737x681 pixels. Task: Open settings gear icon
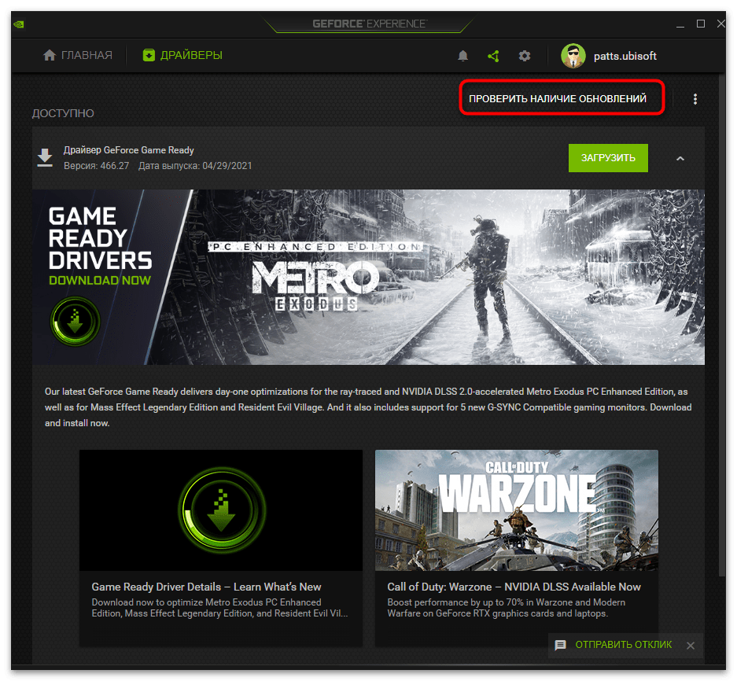(x=525, y=56)
